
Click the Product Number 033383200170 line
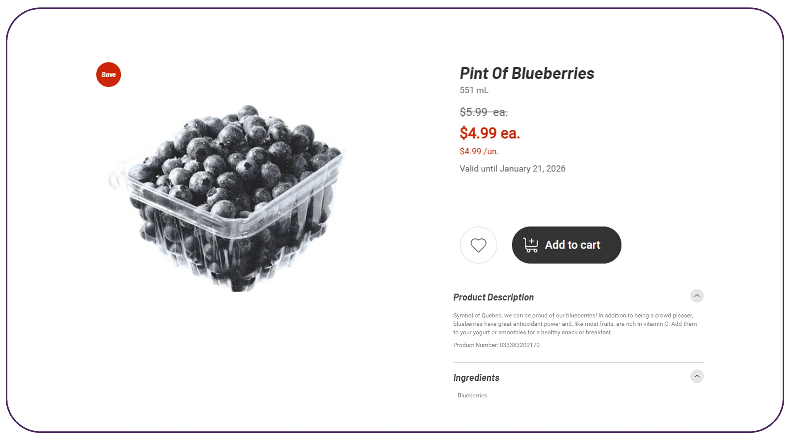point(496,345)
